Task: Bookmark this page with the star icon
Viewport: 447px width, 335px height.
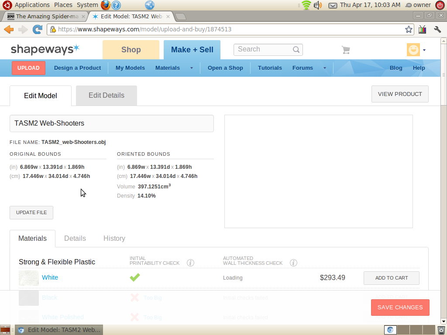Action: [409, 29]
